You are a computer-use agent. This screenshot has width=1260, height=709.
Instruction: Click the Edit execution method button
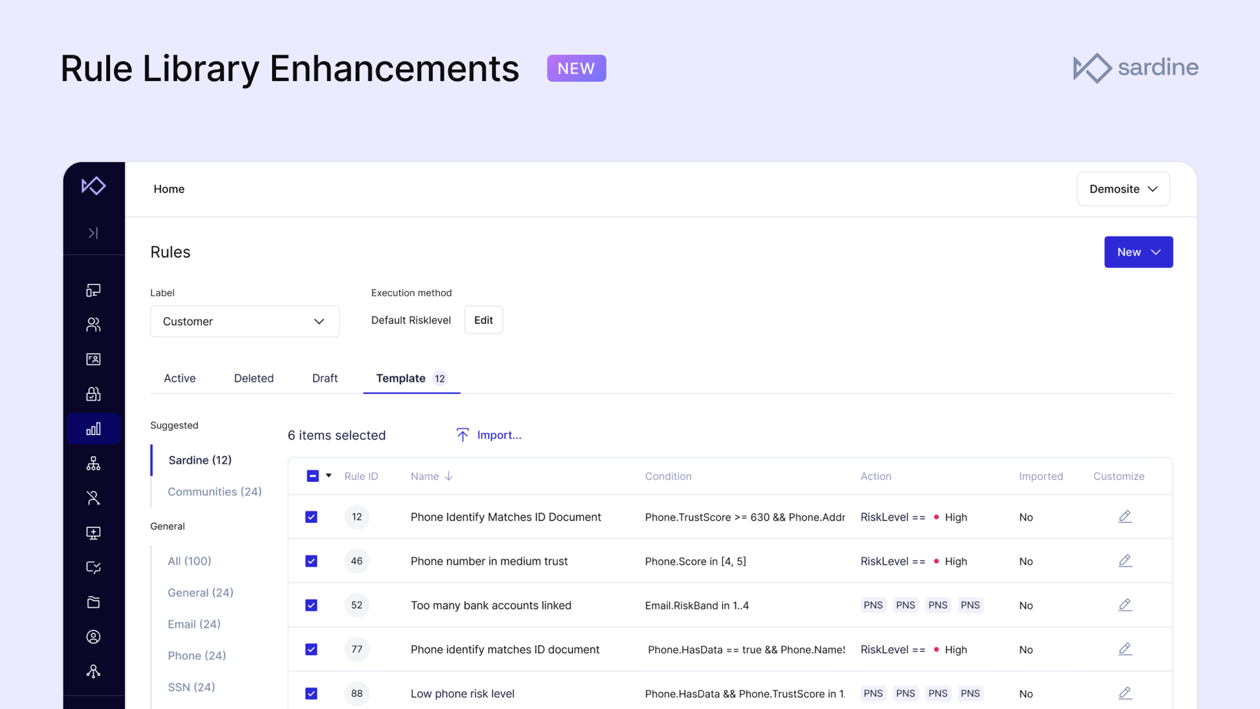483,320
